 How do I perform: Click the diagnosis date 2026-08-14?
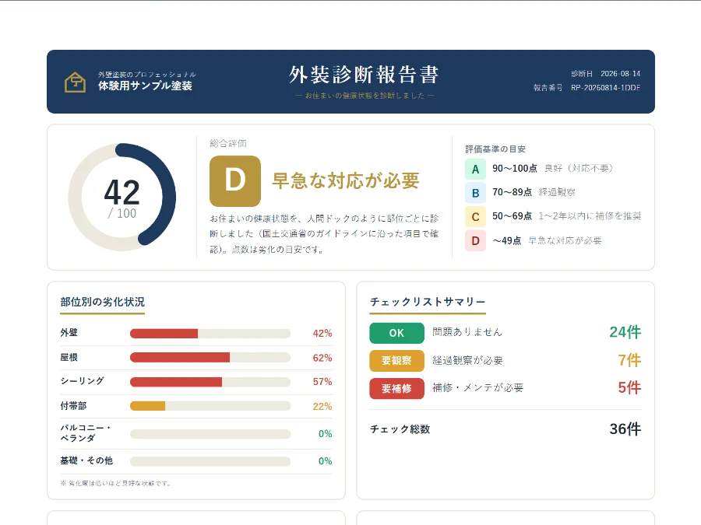(621, 74)
